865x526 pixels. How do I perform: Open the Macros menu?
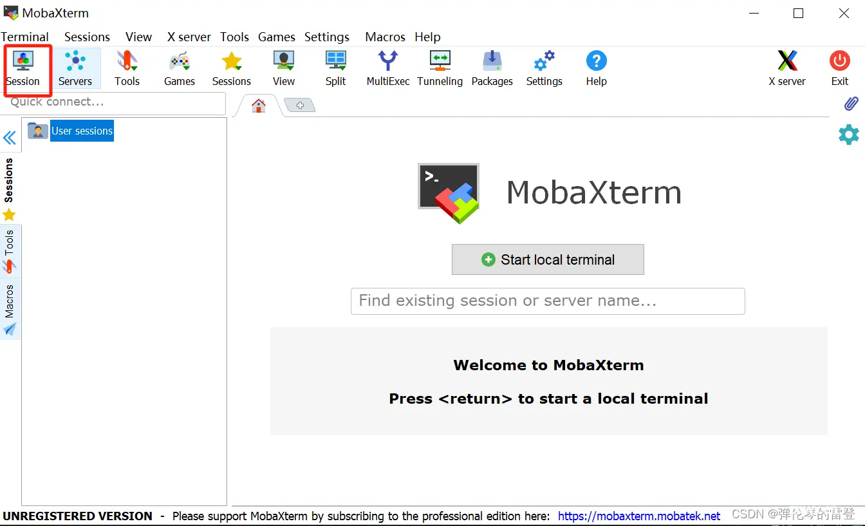[385, 37]
